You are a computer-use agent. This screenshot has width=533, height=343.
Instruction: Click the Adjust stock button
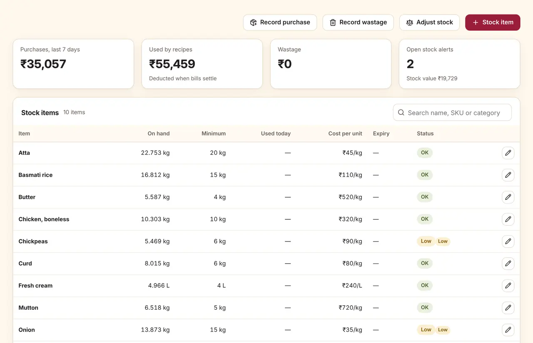pyautogui.click(x=429, y=22)
